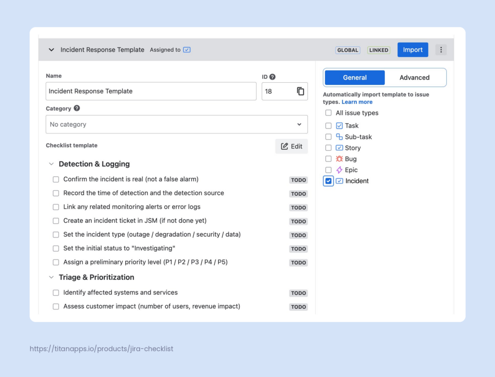The width and height of the screenshot is (495, 377).
Task: Check the Task issue type box
Action: (328, 126)
